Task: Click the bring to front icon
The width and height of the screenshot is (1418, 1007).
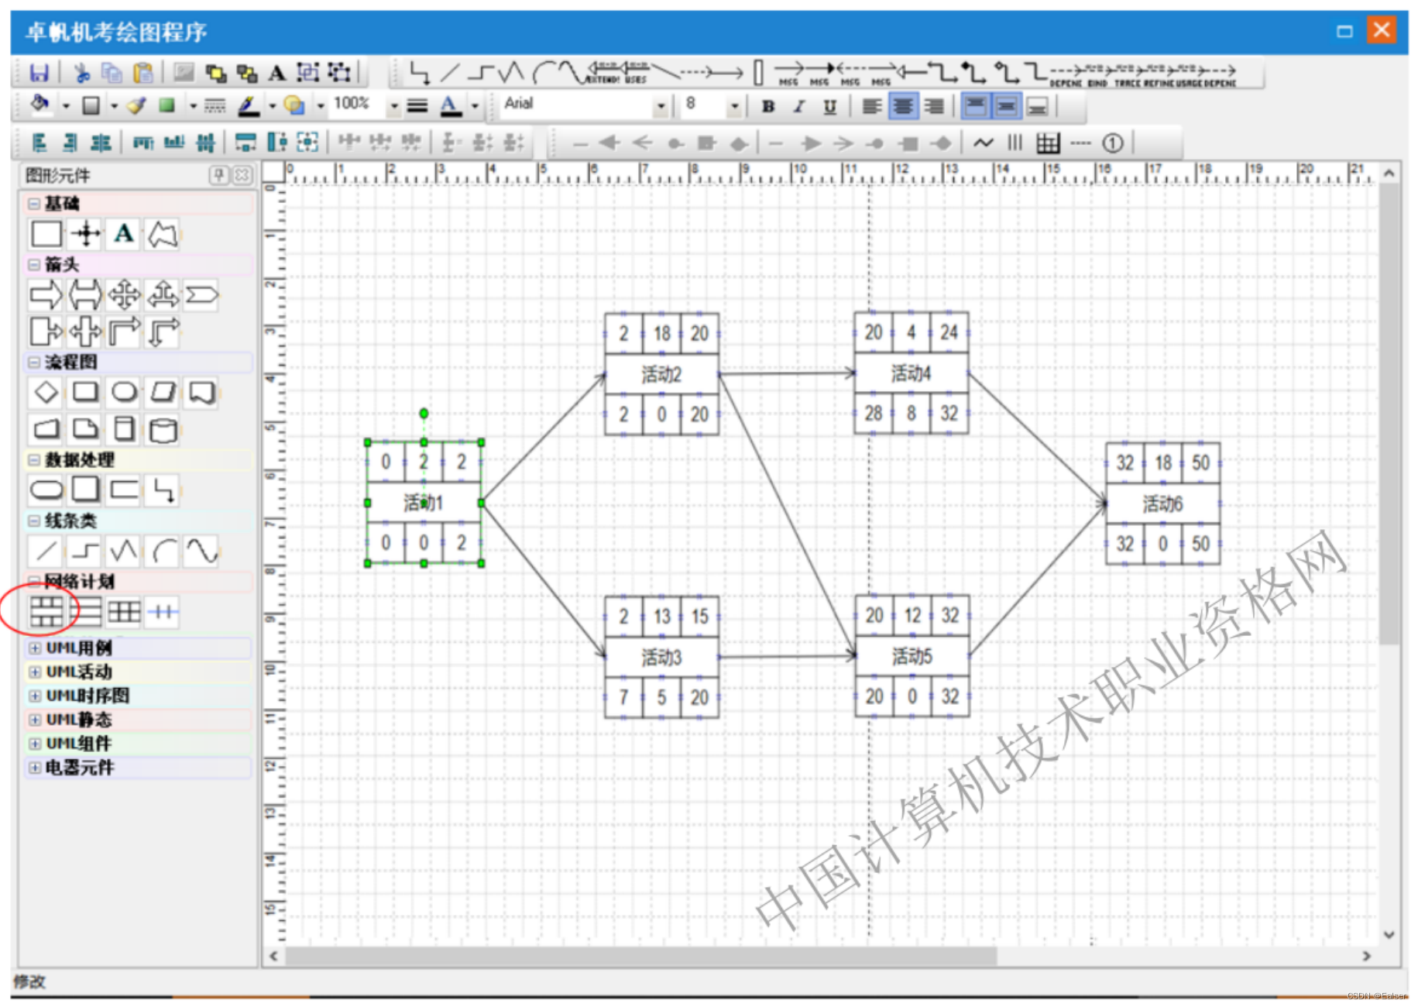Action: tap(215, 74)
